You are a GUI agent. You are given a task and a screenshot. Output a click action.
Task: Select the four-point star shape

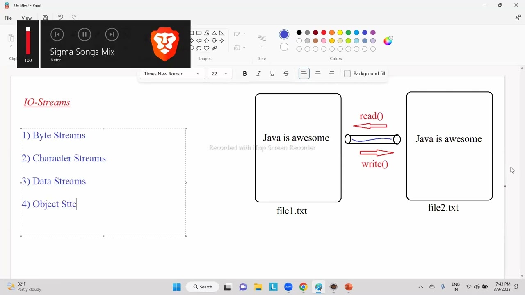pyautogui.click(x=222, y=41)
